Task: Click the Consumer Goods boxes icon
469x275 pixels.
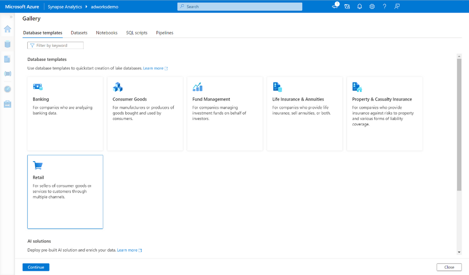Action: click(117, 87)
